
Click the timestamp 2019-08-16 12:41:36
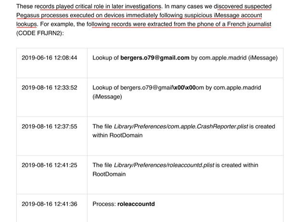click(x=49, y=204)
